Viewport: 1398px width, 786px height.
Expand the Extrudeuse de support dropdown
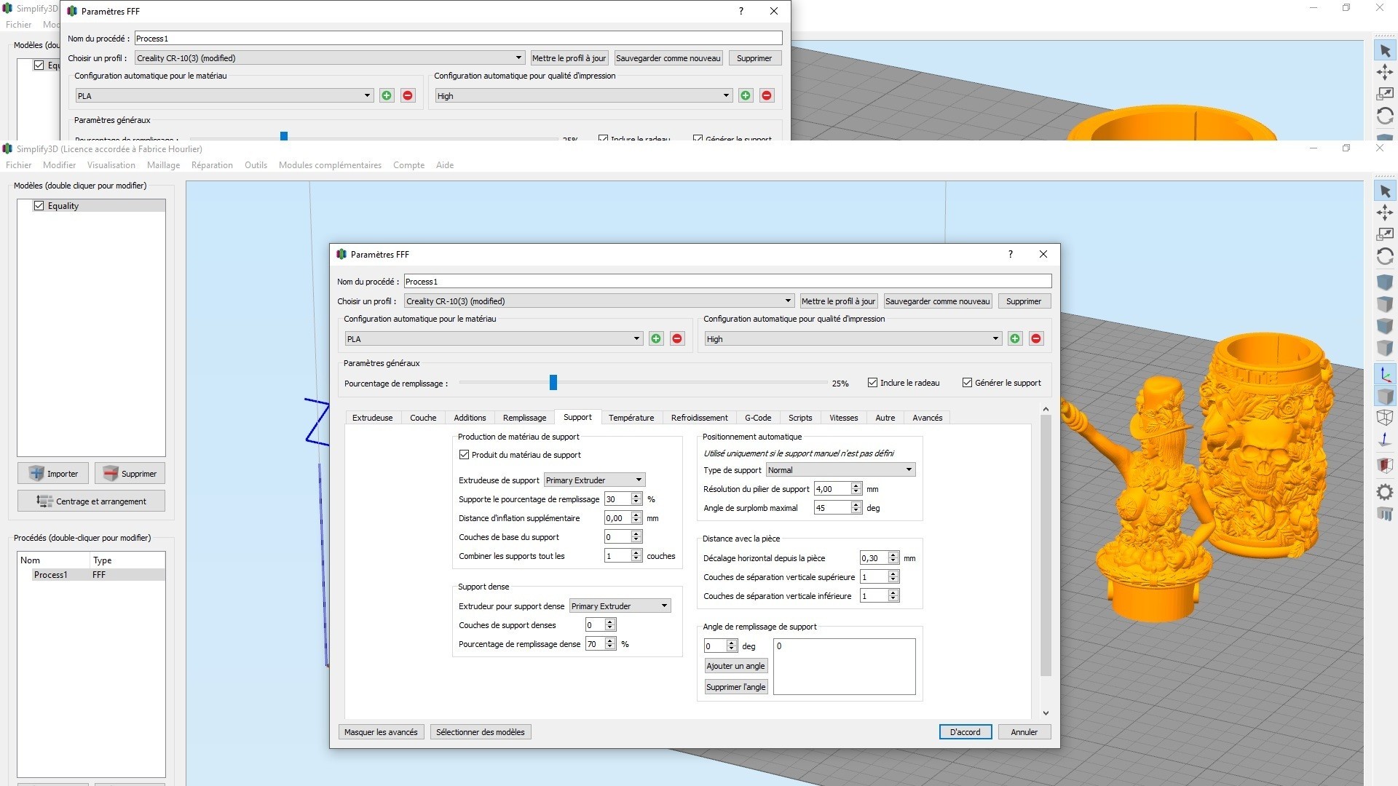594,480
